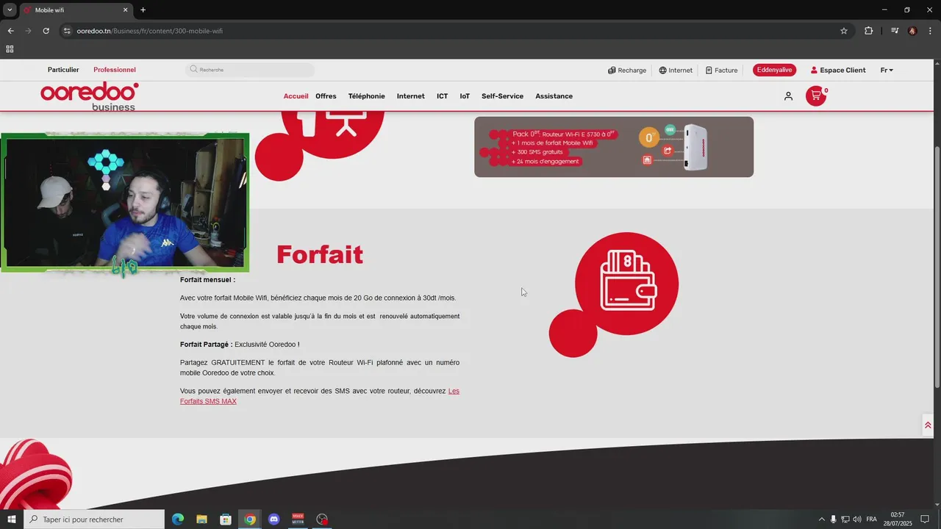Open Discord from taskbar
This screenshot has width=941, height=529.
click(274, 519)
